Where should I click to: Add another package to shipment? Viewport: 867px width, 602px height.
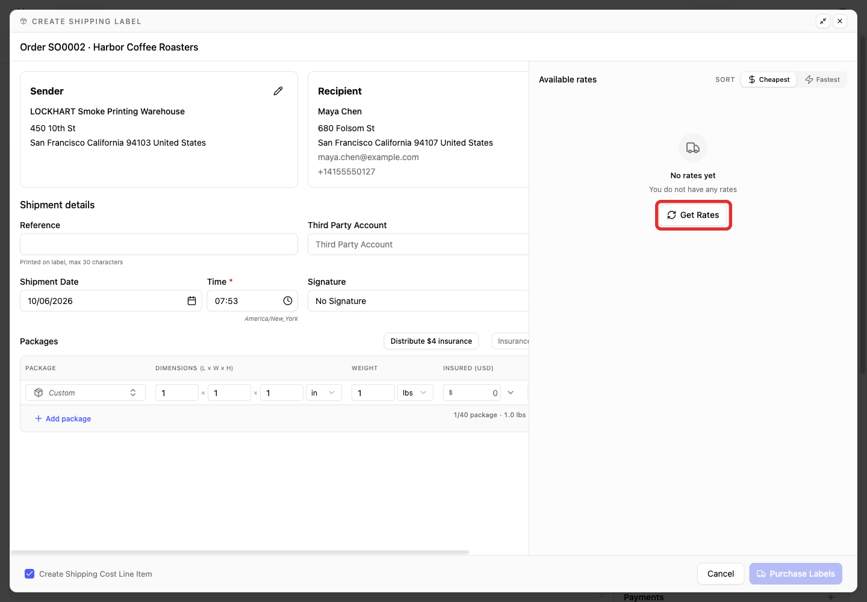pyautogui.click(x=63, y=419)
